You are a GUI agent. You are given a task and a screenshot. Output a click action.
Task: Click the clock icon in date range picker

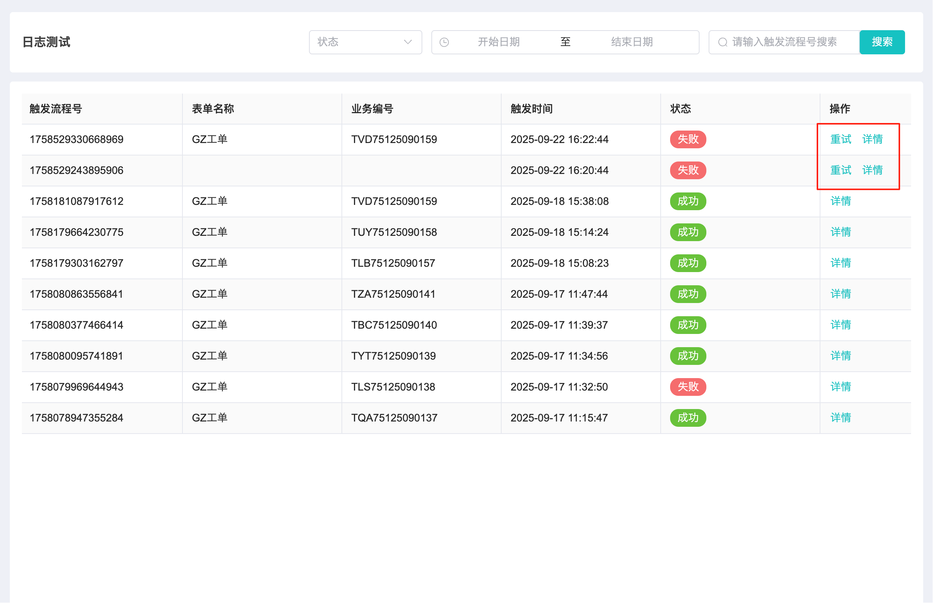coord(444,42)
